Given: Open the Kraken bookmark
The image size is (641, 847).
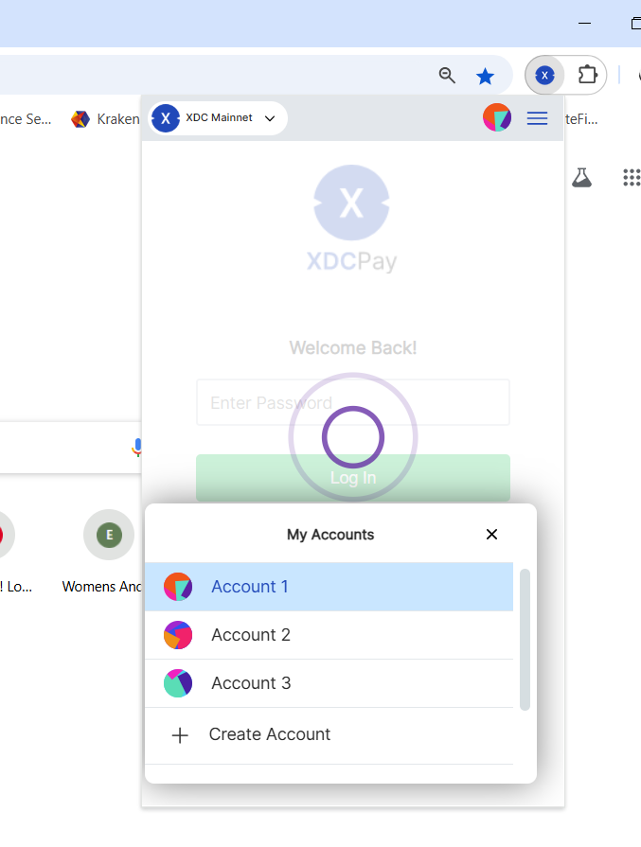Looking at the screenshot, I should click(106, 119).
